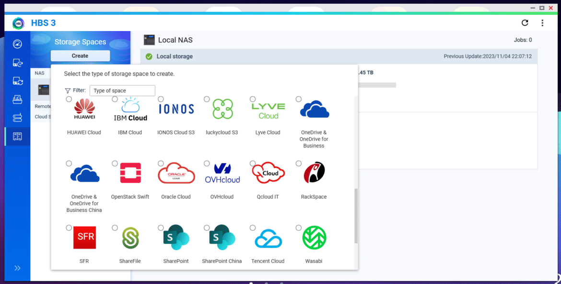Select the Oracle Cloud radio button
Image resolution: width=561 pixels, height=284 pixels.
click(161, 164)
